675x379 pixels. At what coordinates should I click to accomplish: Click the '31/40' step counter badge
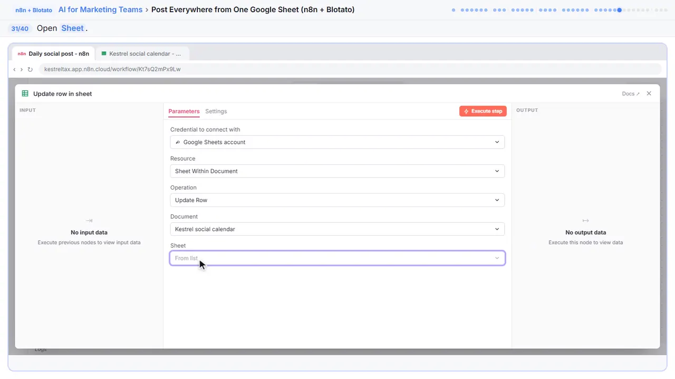tap(20, 28)
